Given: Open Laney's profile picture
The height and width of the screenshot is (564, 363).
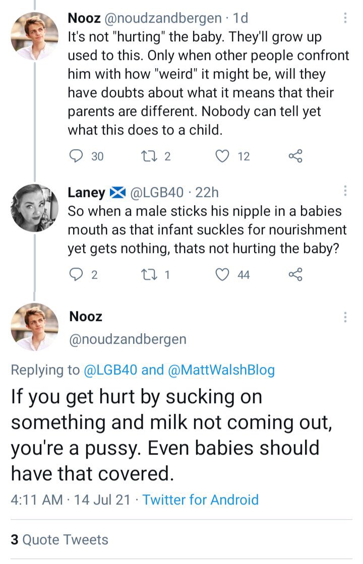Looking at the screenshot, I should point(34,208).
